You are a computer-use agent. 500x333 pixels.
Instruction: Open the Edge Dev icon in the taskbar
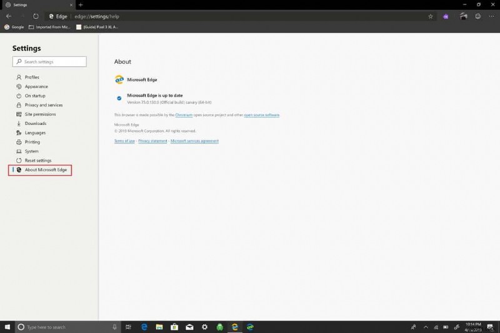pos(251,327)
